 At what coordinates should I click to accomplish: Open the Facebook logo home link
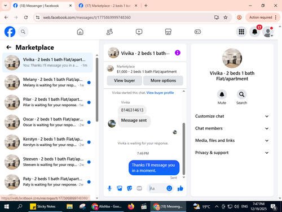coord(10,32)
